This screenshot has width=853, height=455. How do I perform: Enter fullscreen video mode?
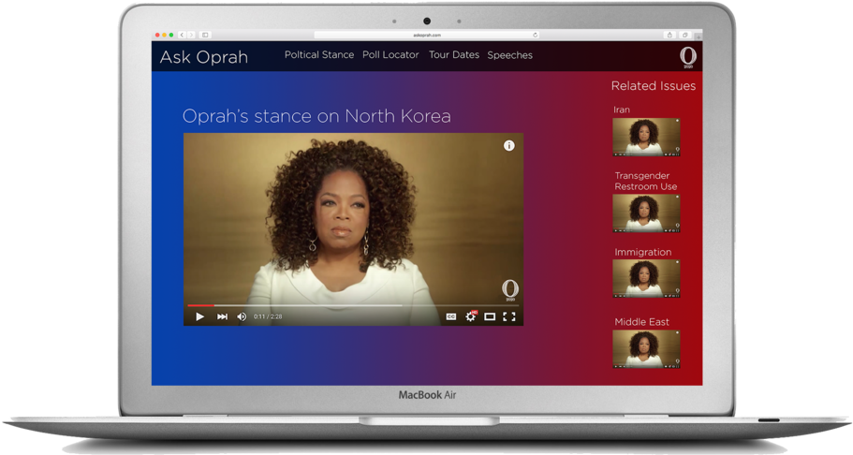pos(509,316)
